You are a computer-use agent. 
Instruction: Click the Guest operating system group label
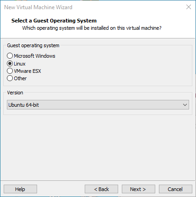(33, 45)
